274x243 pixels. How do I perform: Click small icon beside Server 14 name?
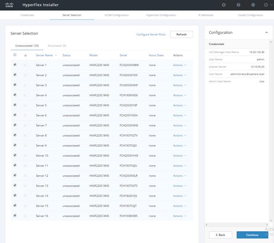[26, 196]
